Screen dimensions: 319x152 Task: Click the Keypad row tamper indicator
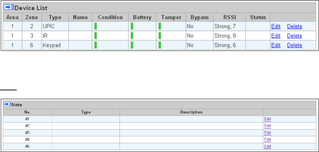click(160, 45)
